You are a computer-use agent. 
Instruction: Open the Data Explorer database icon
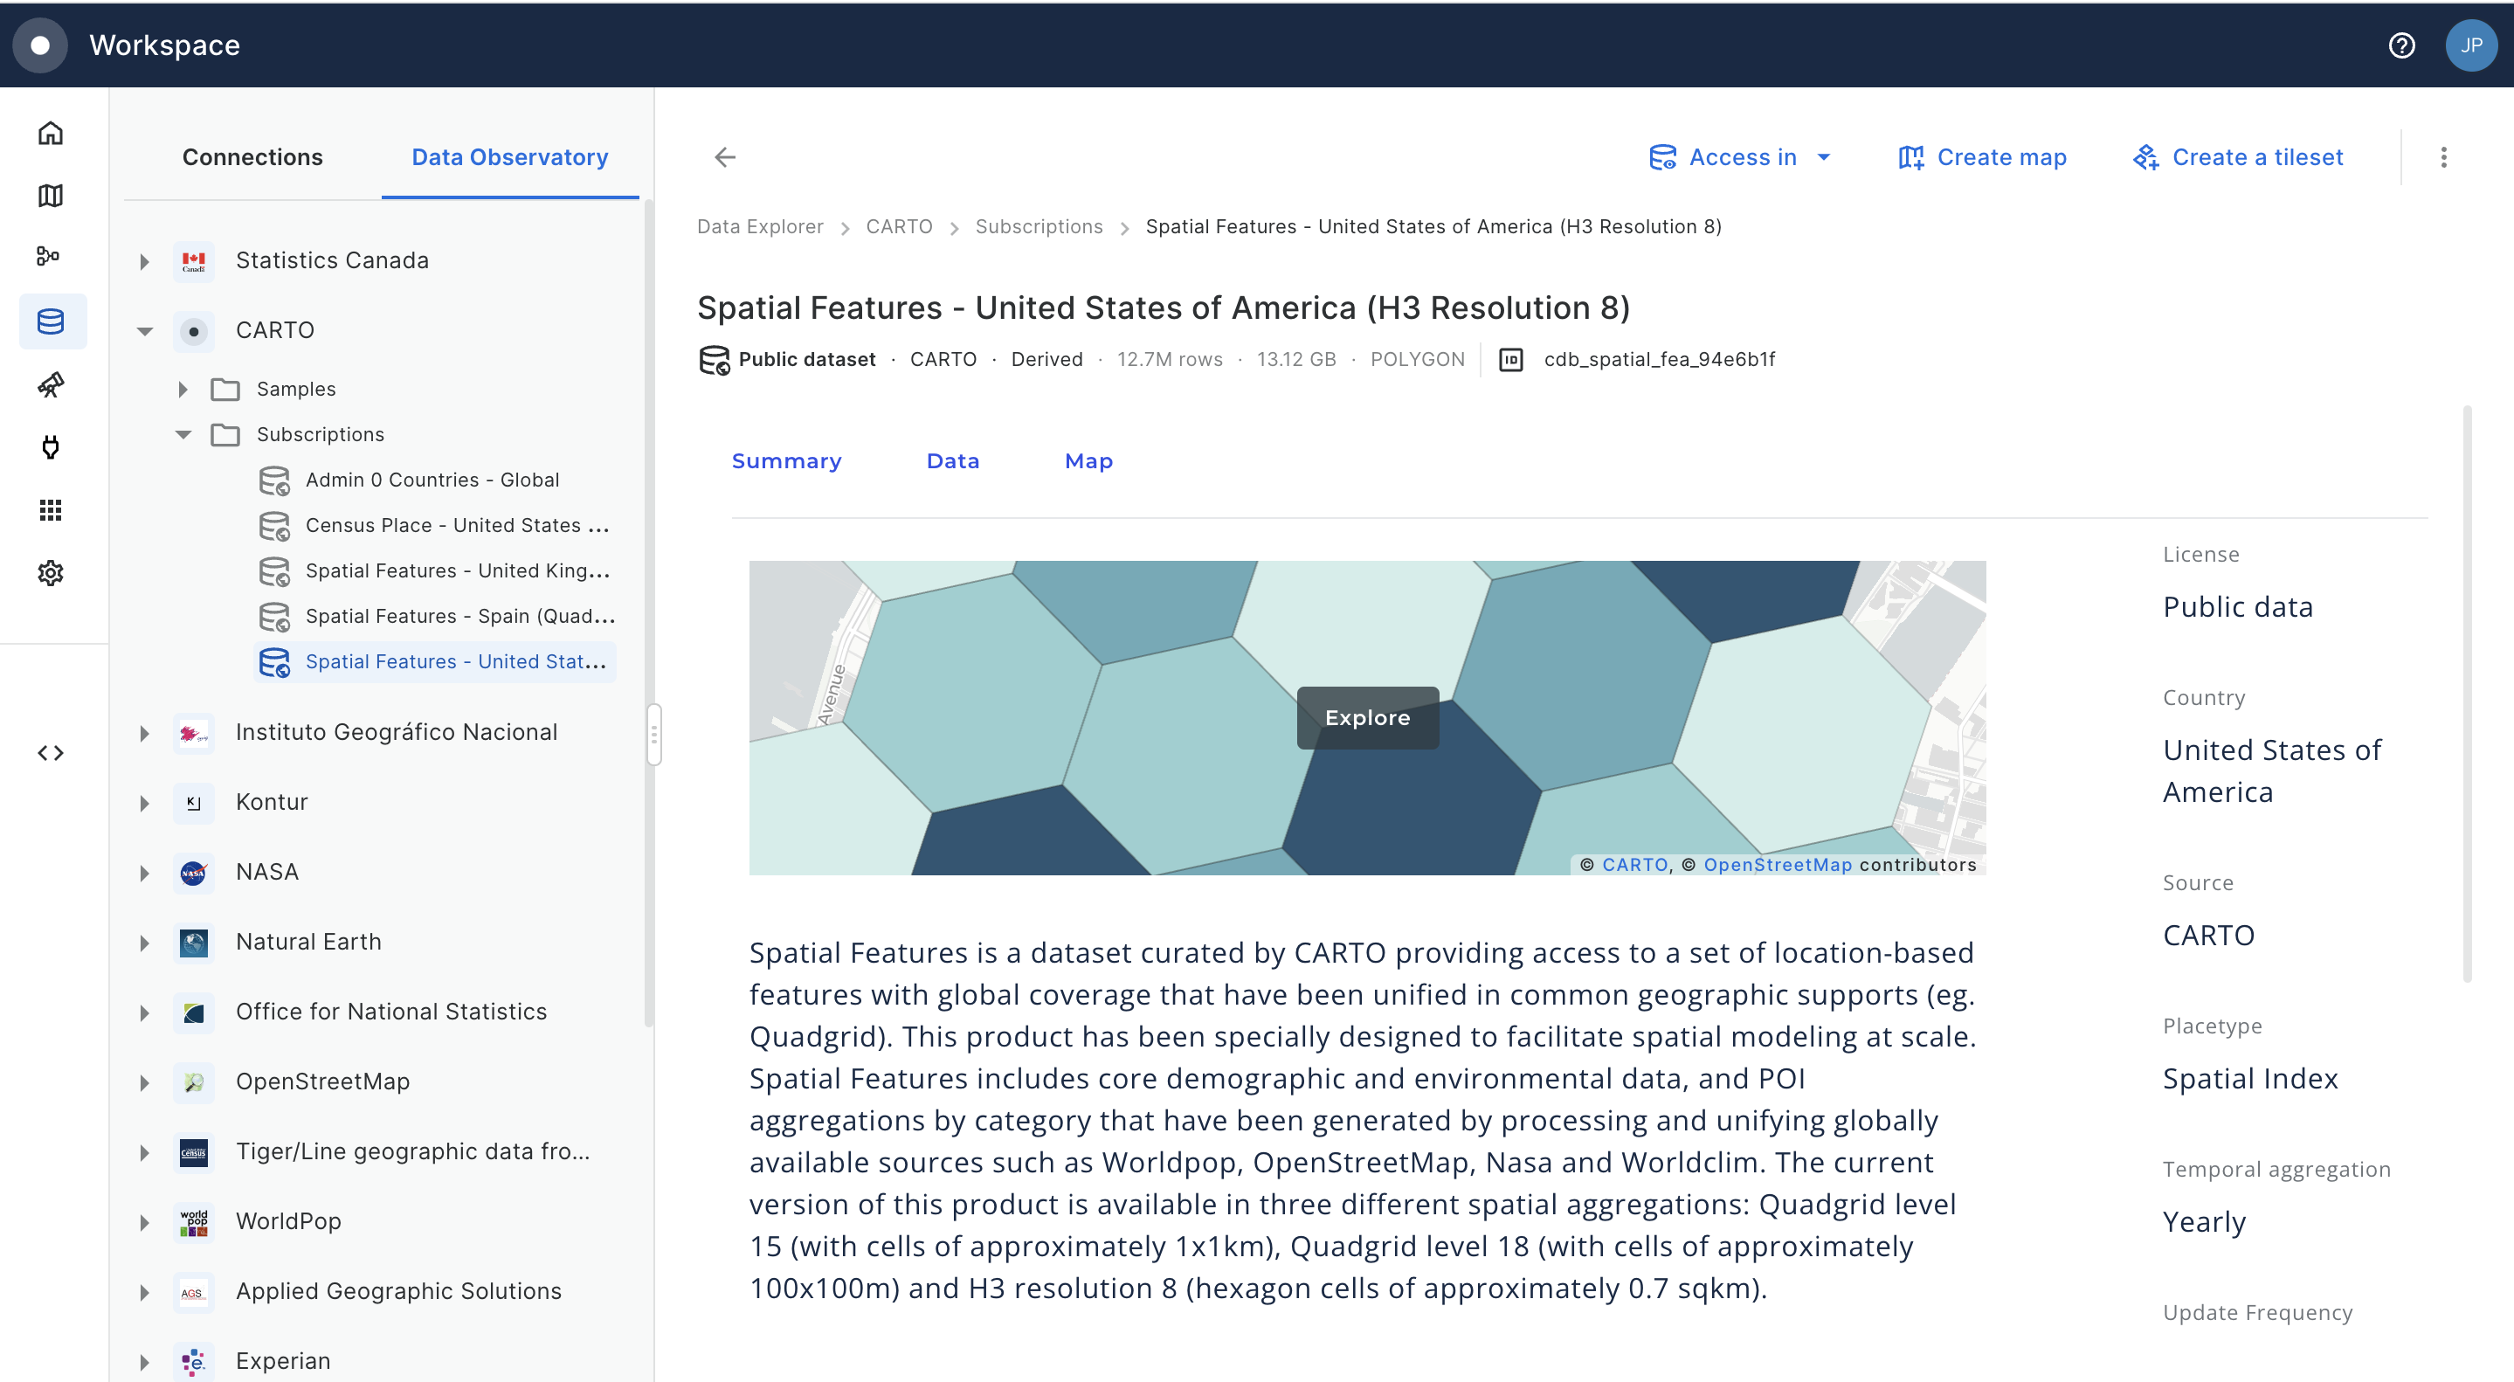(x=52, y=321)
